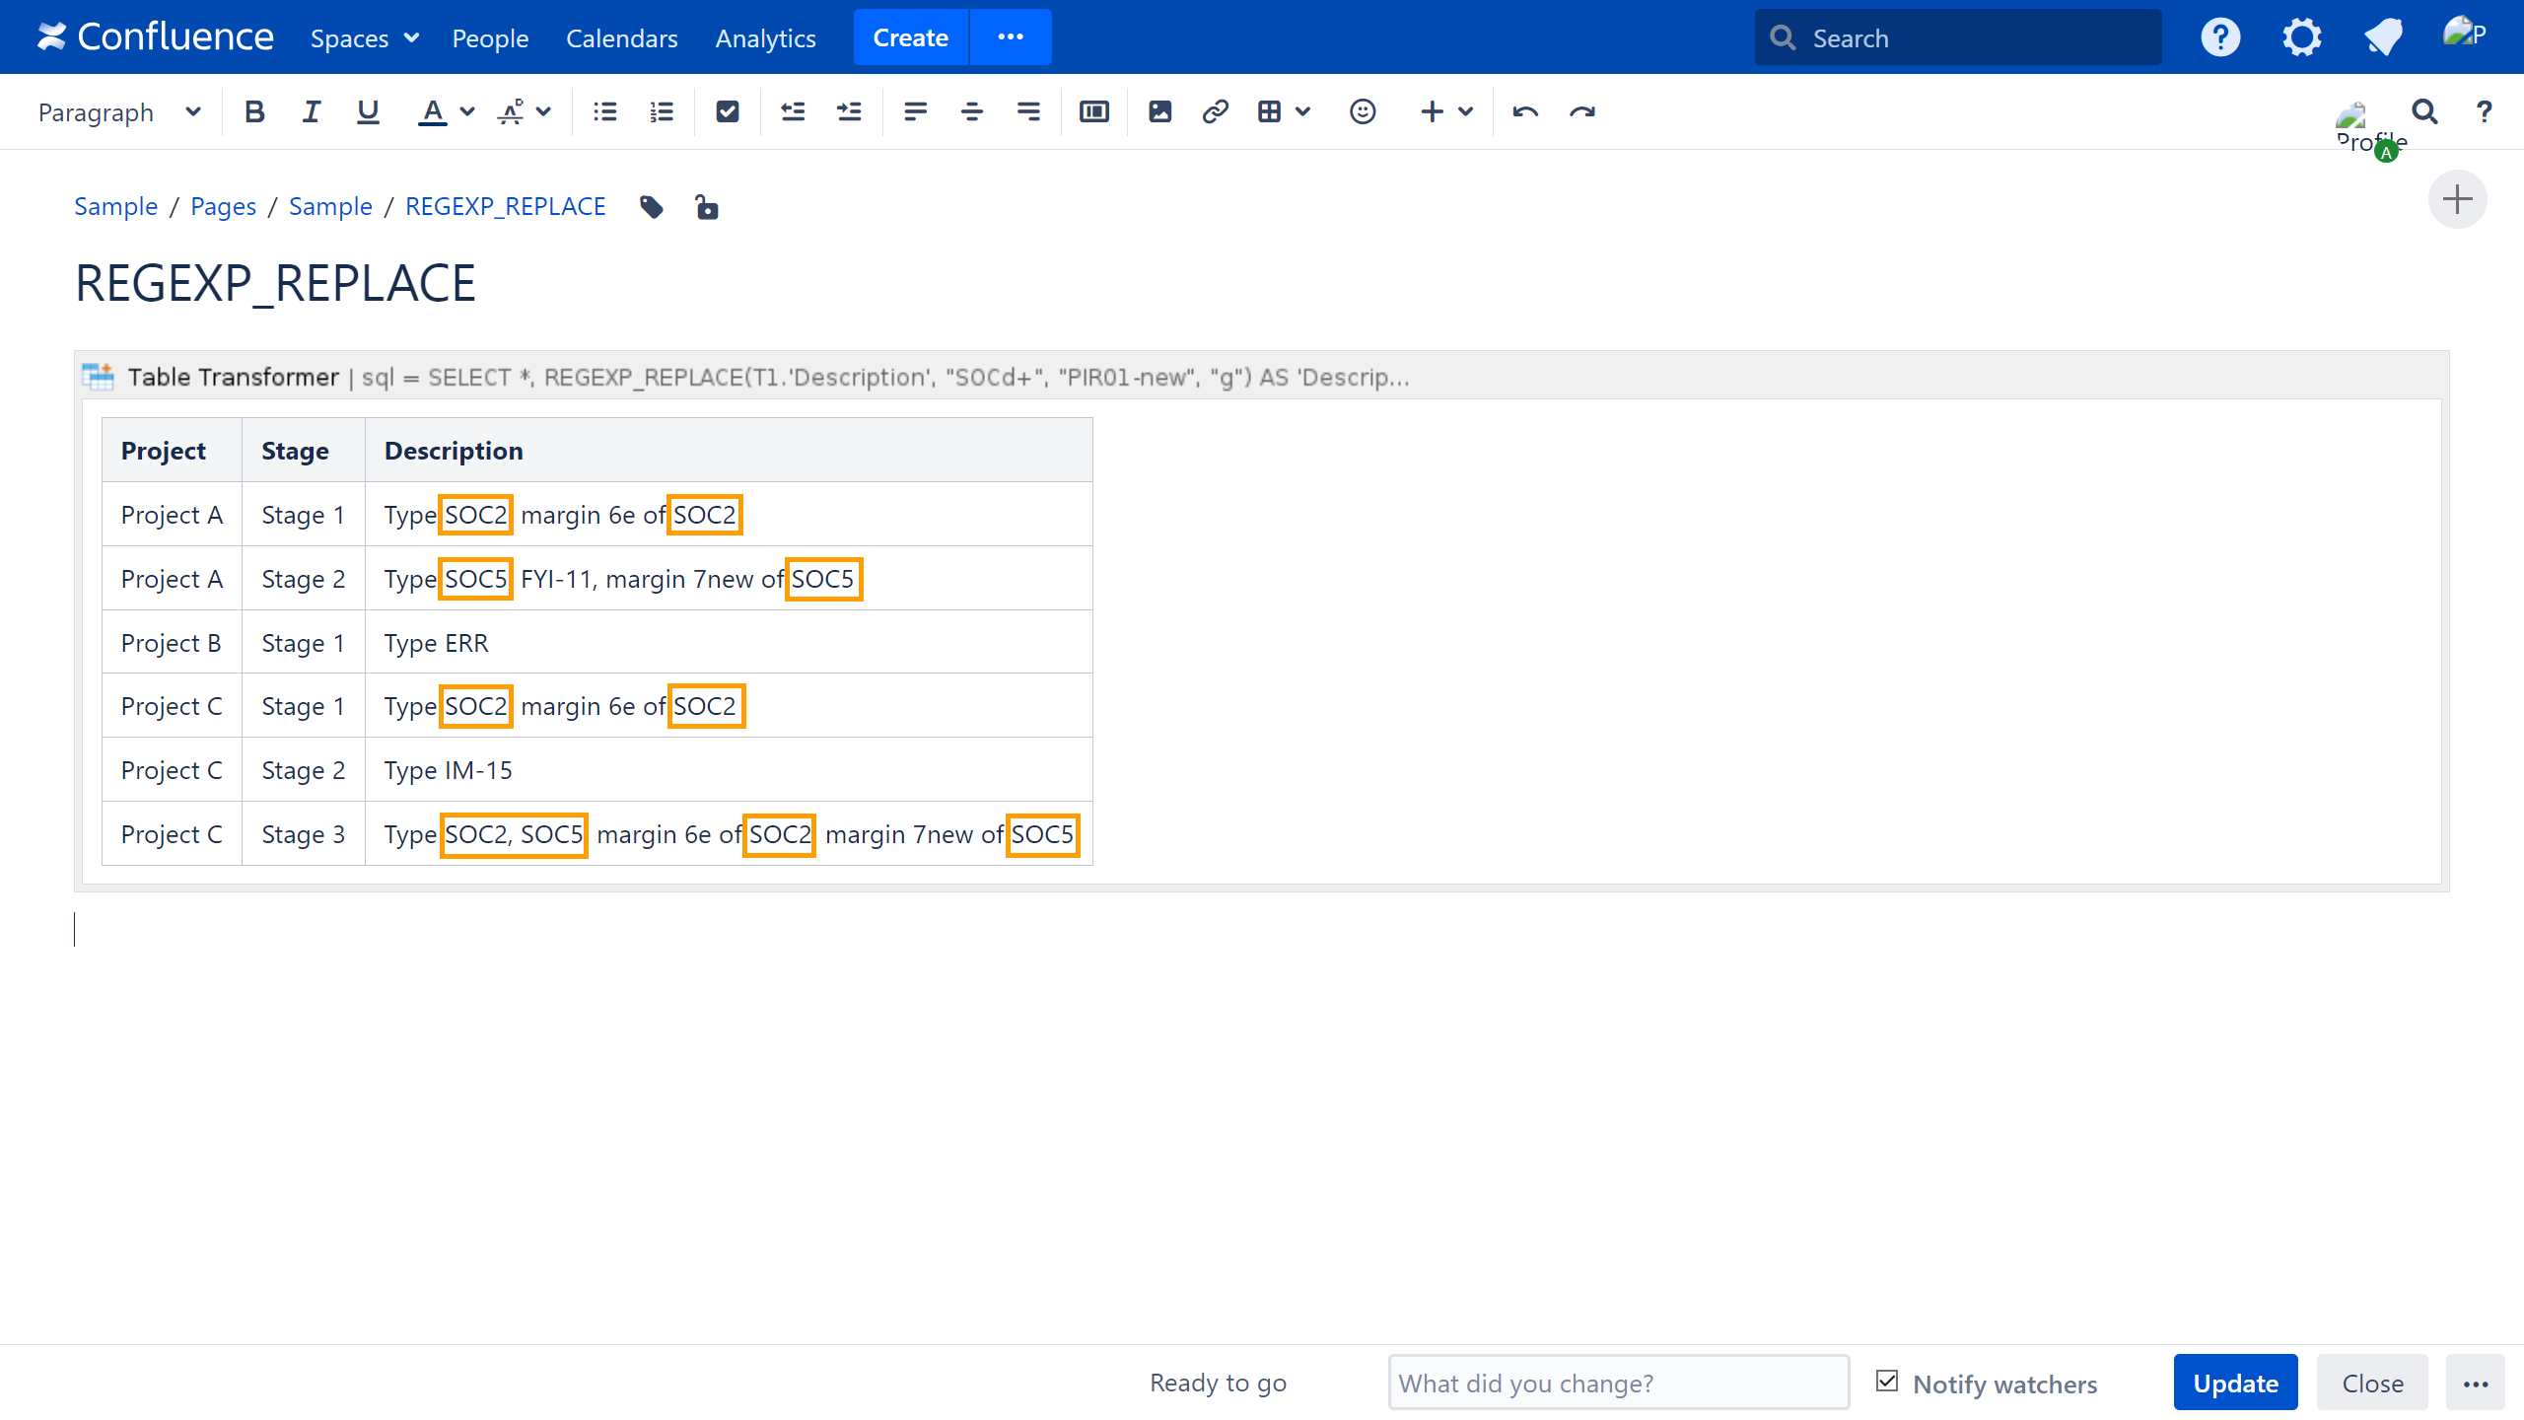
Task: Open the Paragraph style dropdown
Action: coord(118,112)
